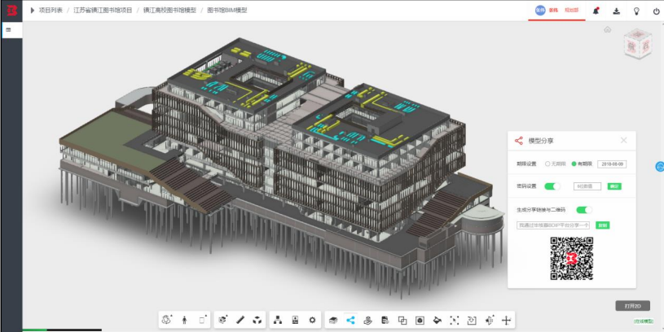
Task: Click the green 复制 button
Action: [x=603, y=225]
